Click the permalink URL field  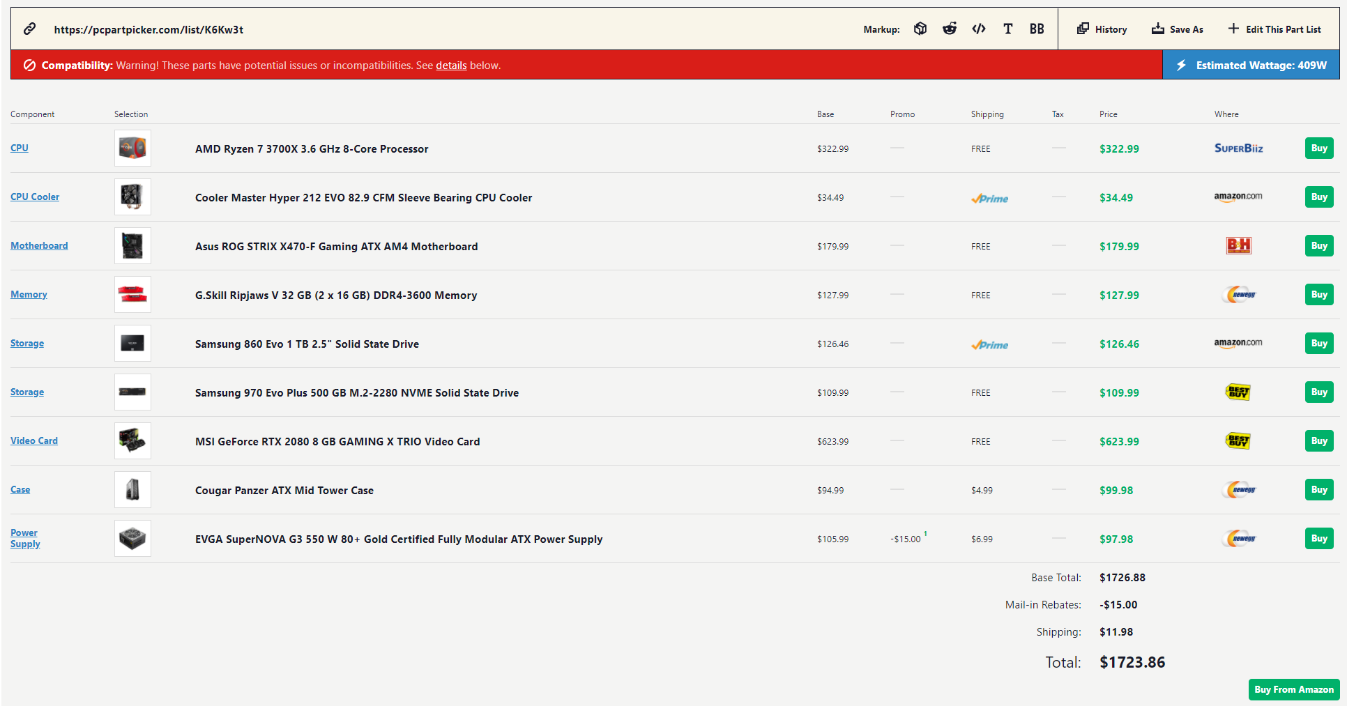(x=149, y=29)
